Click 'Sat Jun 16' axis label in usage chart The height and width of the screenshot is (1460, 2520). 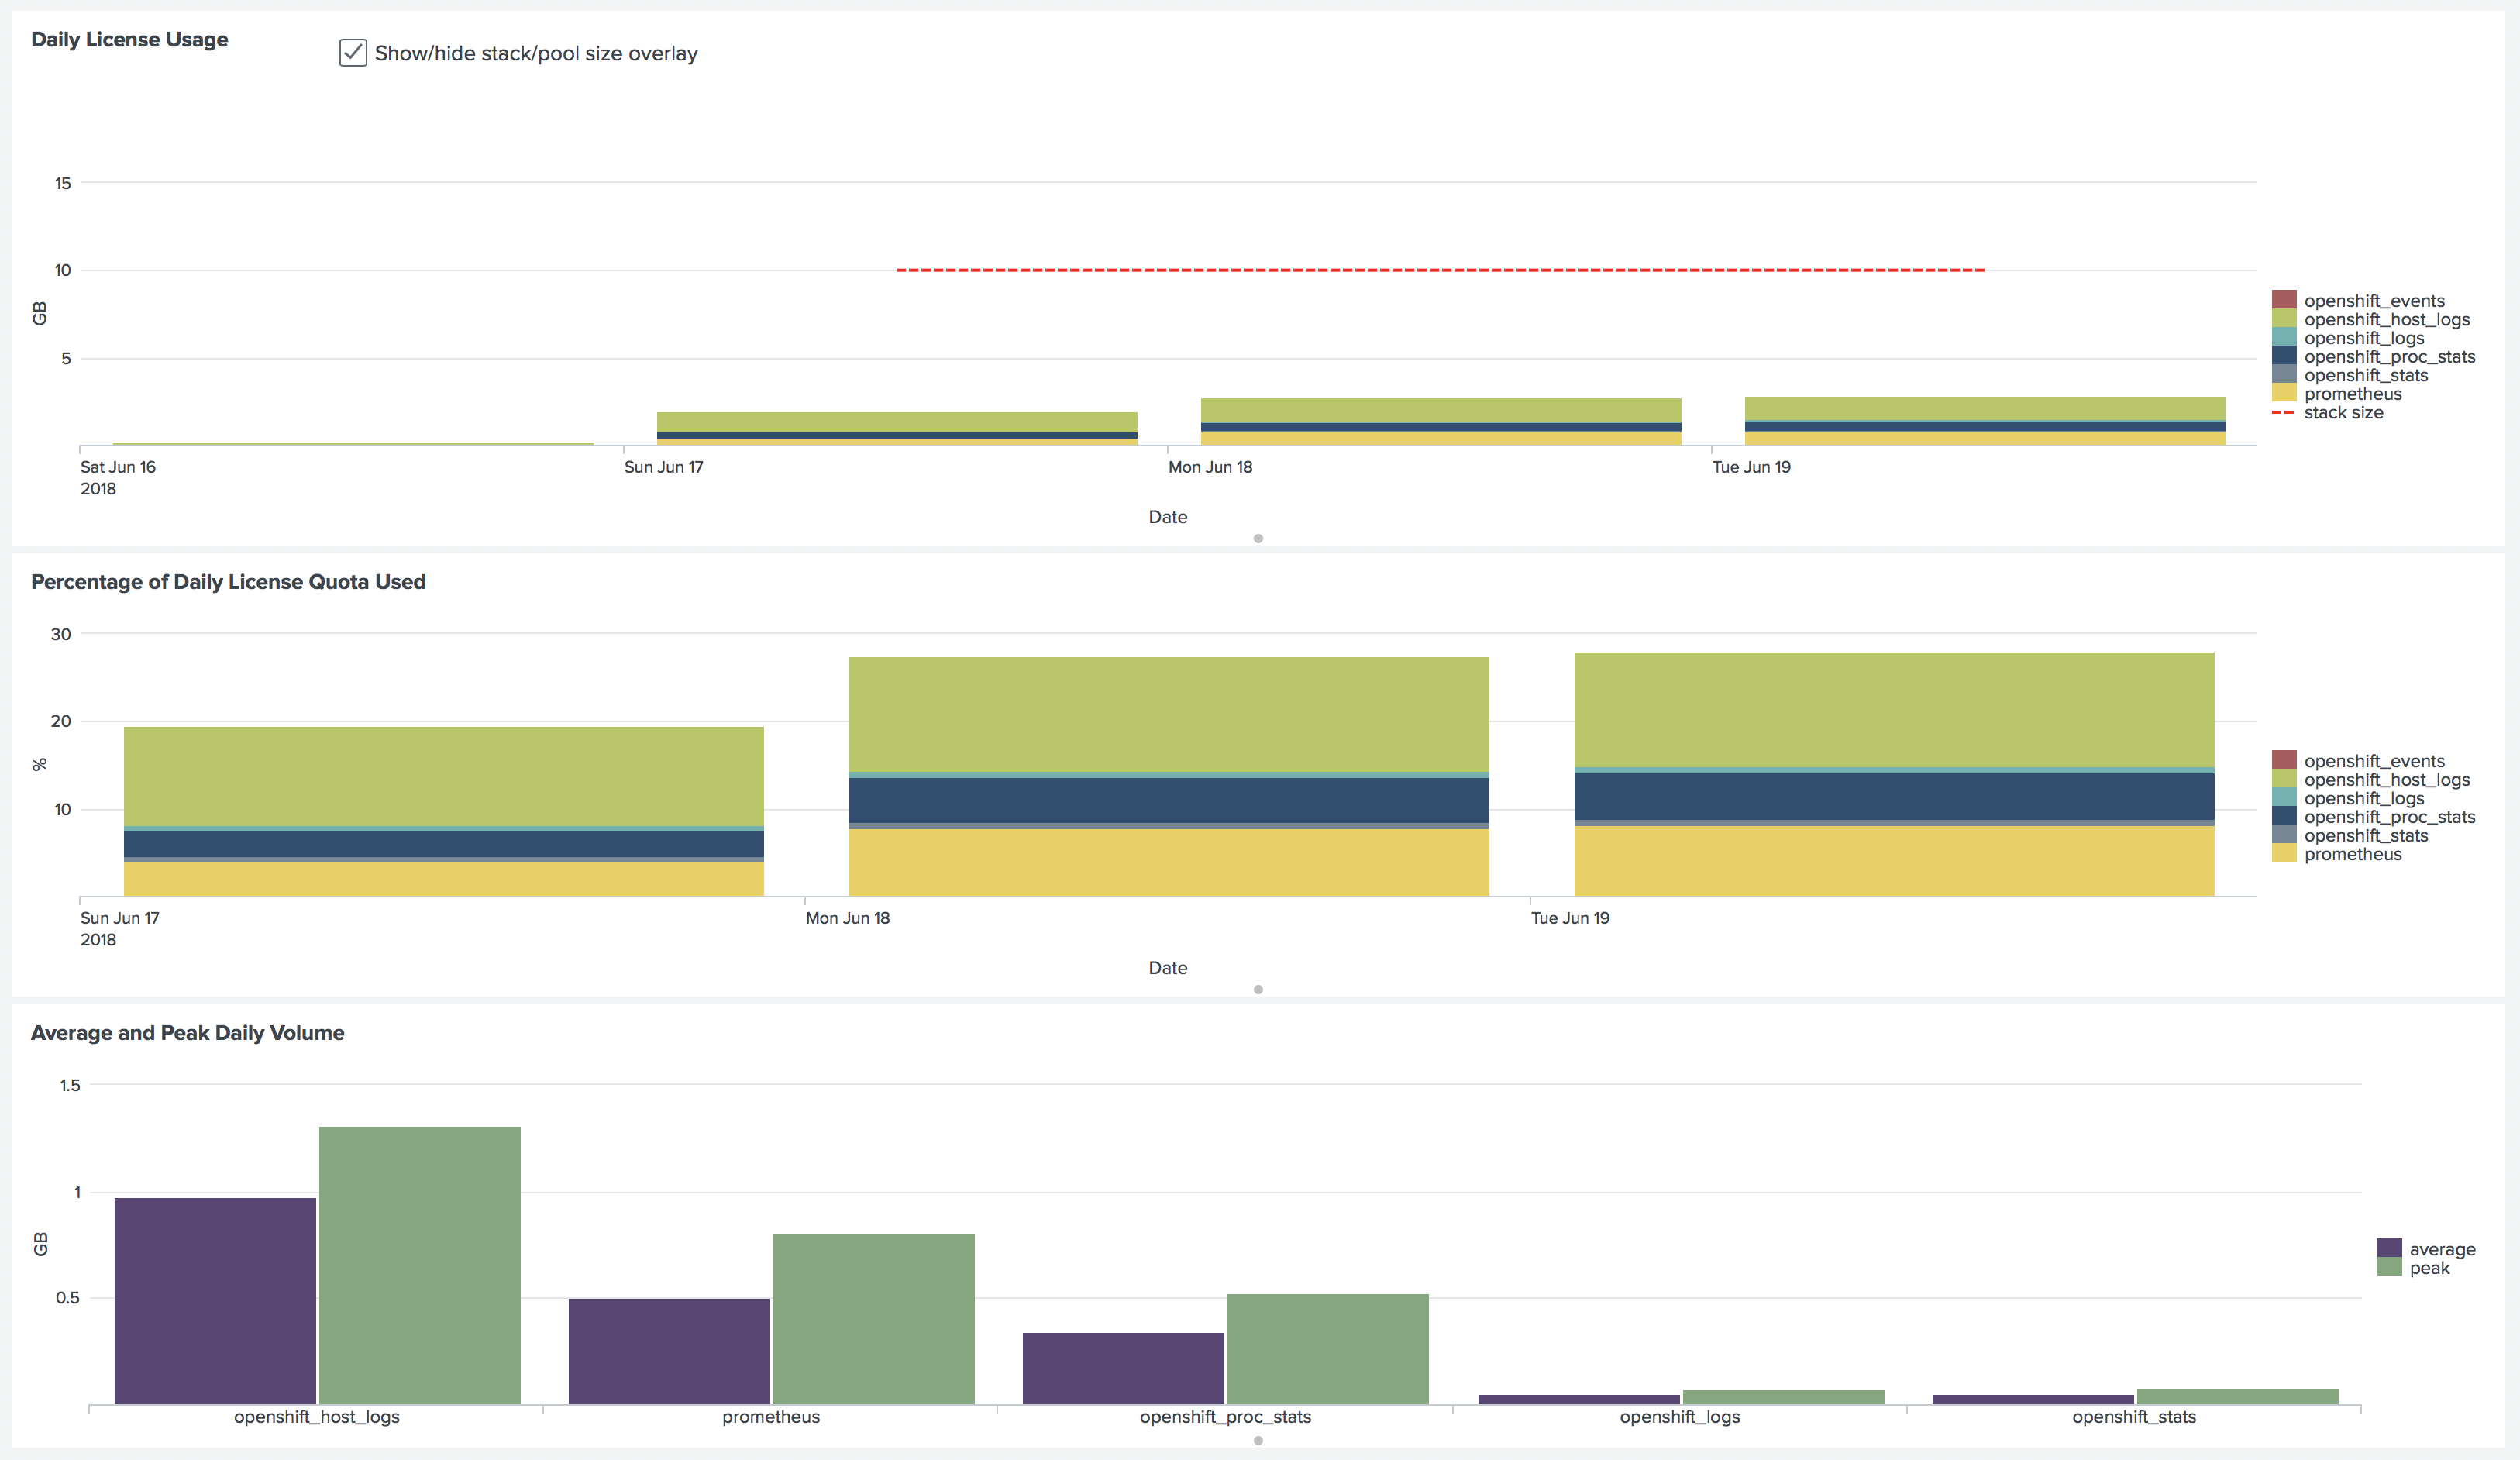coord(118,467)
